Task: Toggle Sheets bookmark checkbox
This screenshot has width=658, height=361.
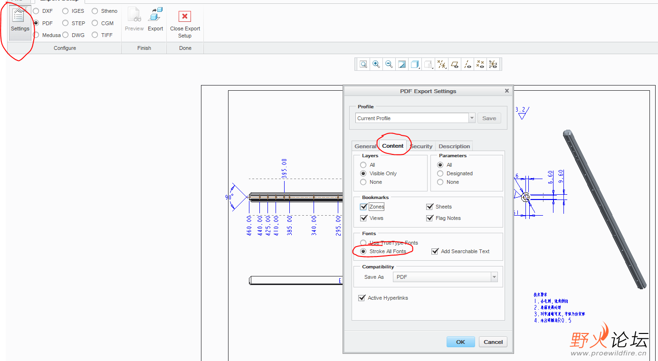Action: (x=430, y=207)
